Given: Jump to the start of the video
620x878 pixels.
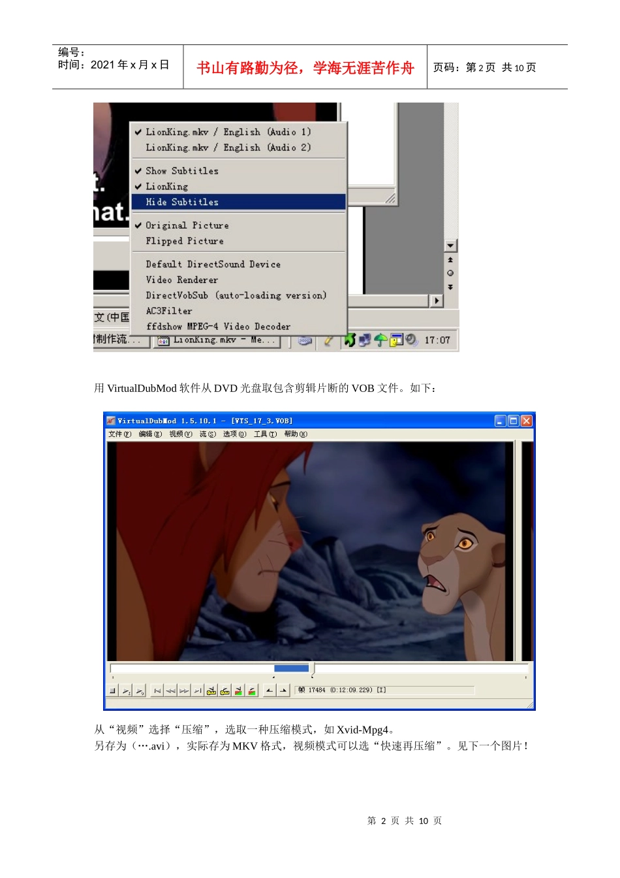Looking at the screenshot, I should point(157,691).
